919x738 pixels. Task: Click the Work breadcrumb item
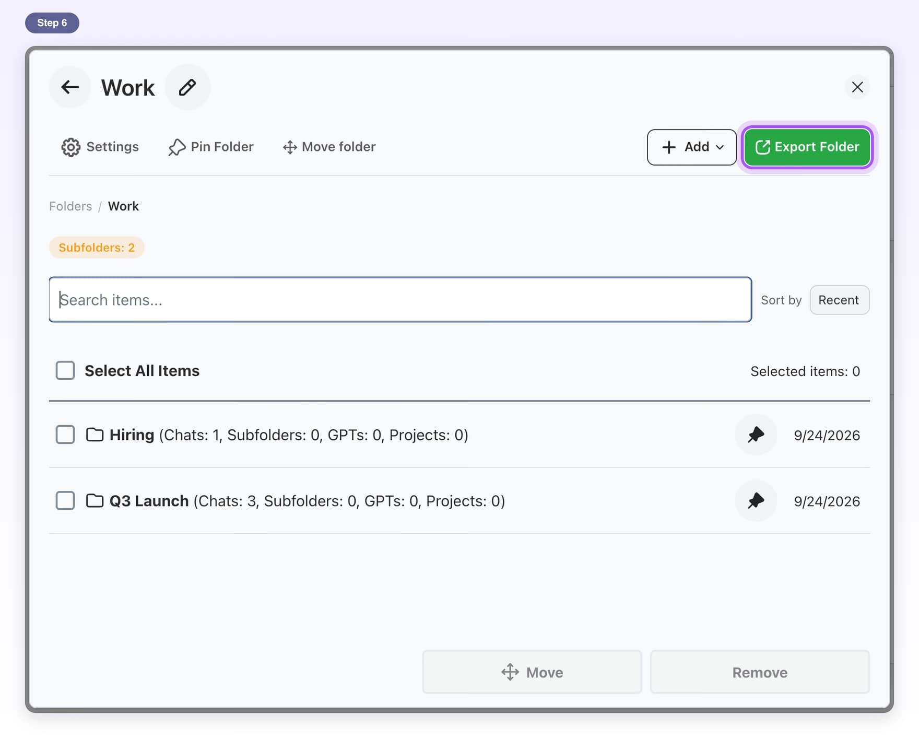coord(123,206)
